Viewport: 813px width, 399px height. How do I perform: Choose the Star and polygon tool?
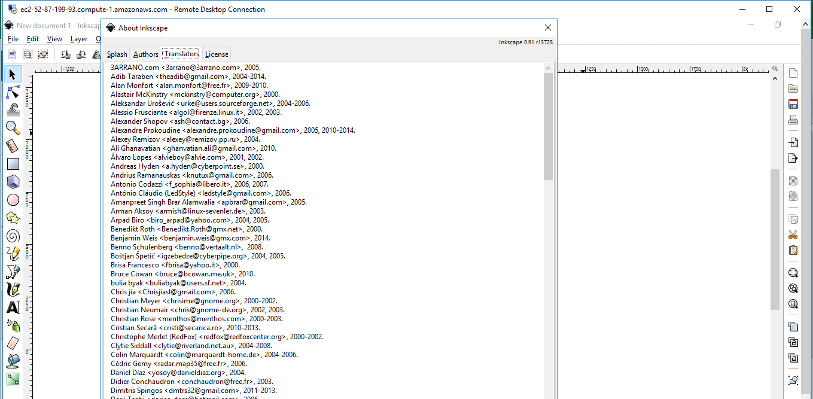(x=13, y=218)
